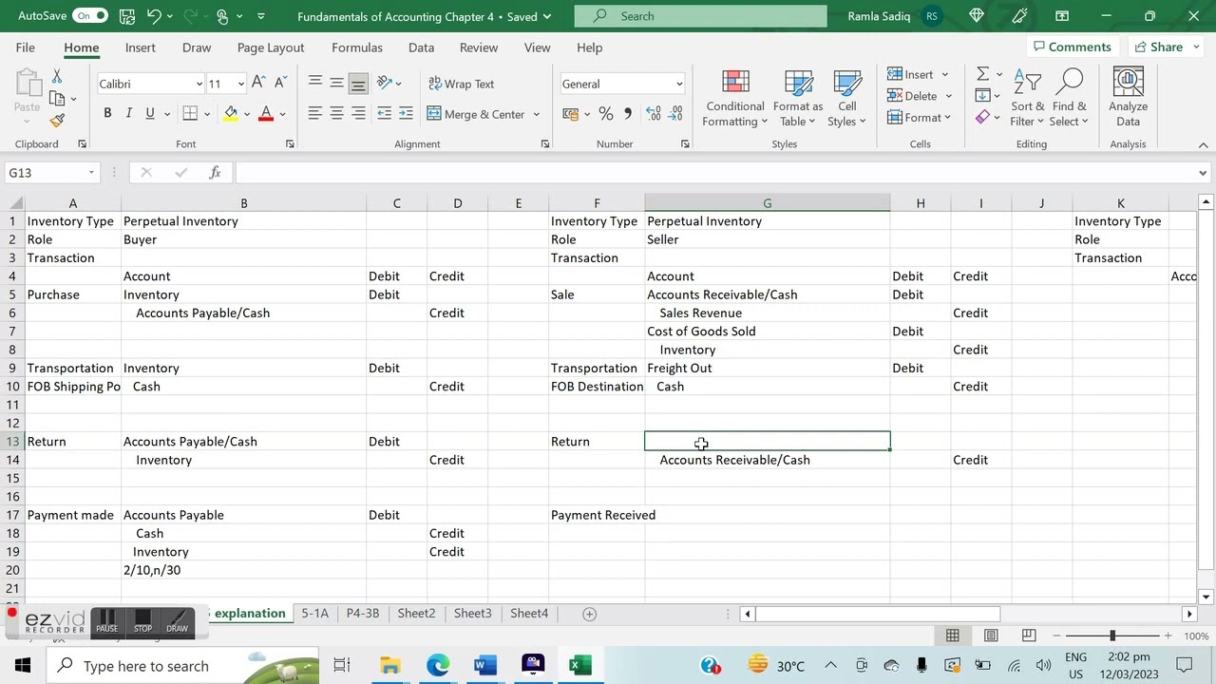1216x684 pixels.
Task: Click the Insert Function fx icon
Action: point(216,173)
